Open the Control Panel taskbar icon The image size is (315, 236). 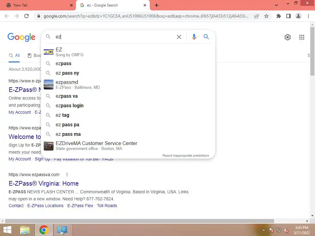[x=62, y=230]
